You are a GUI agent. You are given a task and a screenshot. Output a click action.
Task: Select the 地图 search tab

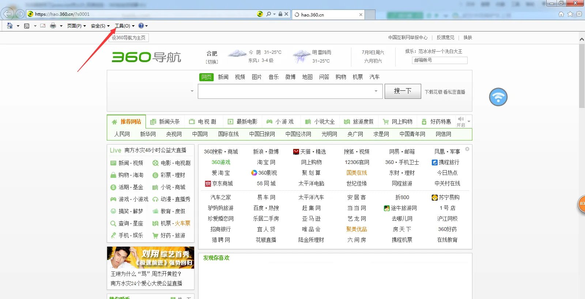[x=307, y=77]
